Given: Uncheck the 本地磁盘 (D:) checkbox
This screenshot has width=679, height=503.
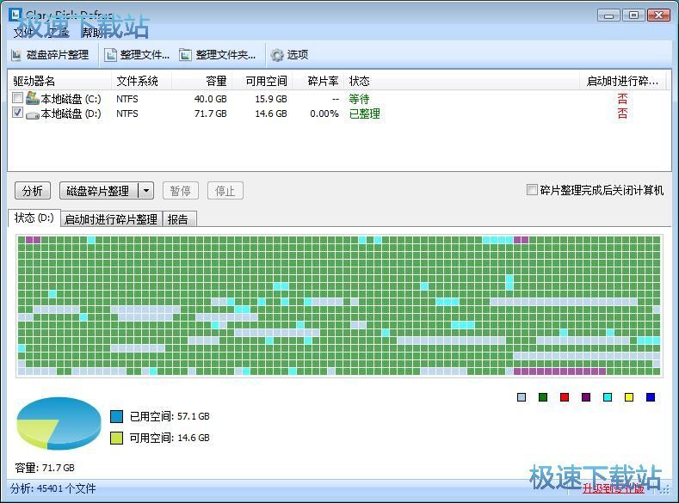Looking at the screenshot, I should 17,113.
